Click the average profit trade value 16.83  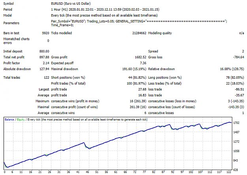click(x=142, y=95)
